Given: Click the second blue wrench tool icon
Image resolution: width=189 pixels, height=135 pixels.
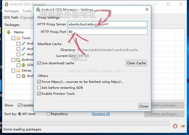Looking at the screenshot, I should [x=23, y=49].
